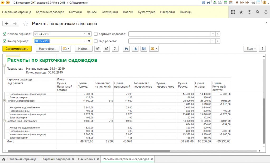The height and width of the screenshot is (163, 270).
Task: Open the calendar picker for Конец периода
Action: click(x=89, y=41)
